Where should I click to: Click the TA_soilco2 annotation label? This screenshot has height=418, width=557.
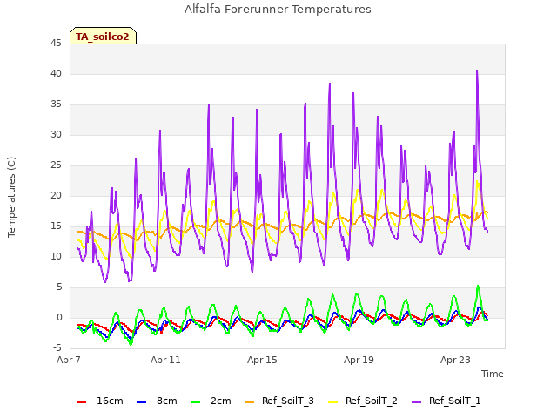pos(103,37)
